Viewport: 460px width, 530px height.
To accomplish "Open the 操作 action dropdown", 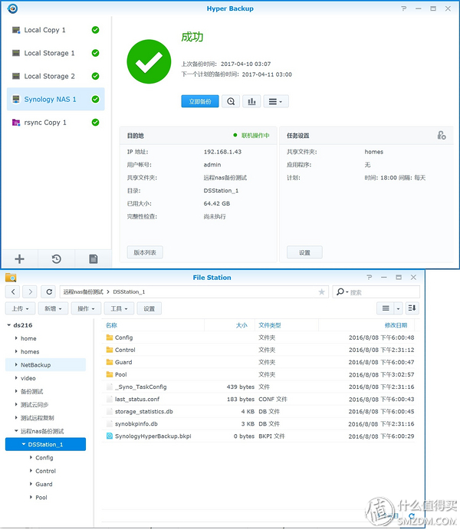I will (86, 308).
